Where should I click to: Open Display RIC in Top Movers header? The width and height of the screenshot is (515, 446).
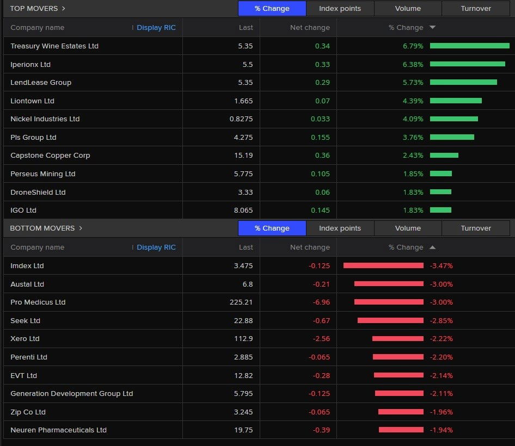(x=156, y=27)
